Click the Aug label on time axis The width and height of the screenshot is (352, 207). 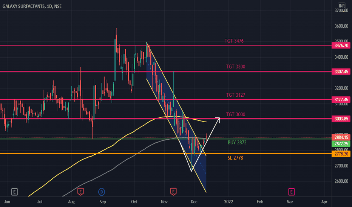tap(71, 202)
